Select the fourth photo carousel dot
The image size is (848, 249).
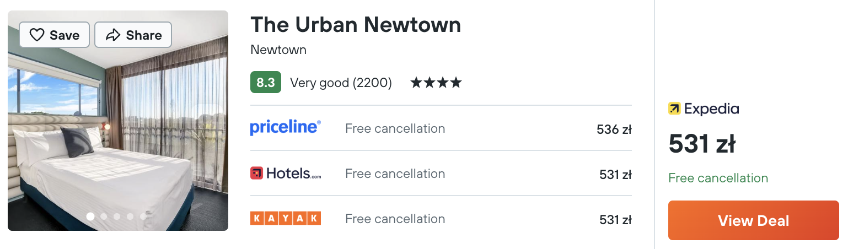(130, 216)
